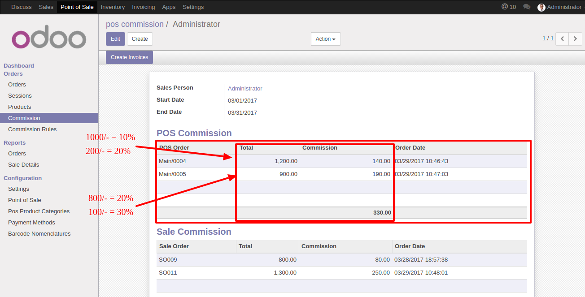Open Products in the sidebar
The image size is (585, 297).
pyautogui.click(x=20, y=107)
